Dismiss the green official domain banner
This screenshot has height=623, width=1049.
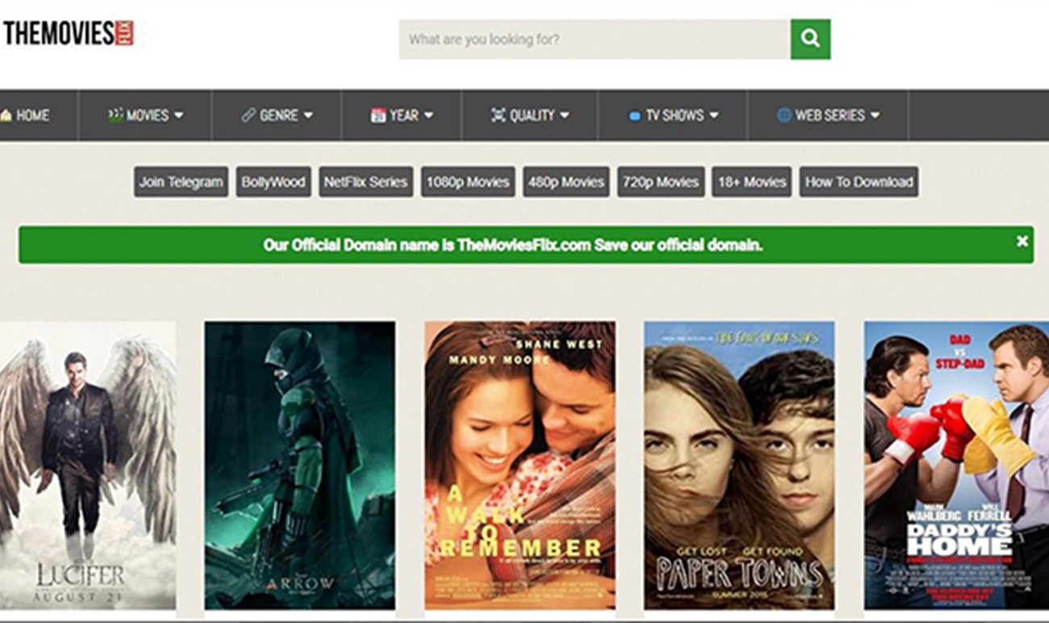1022,241
